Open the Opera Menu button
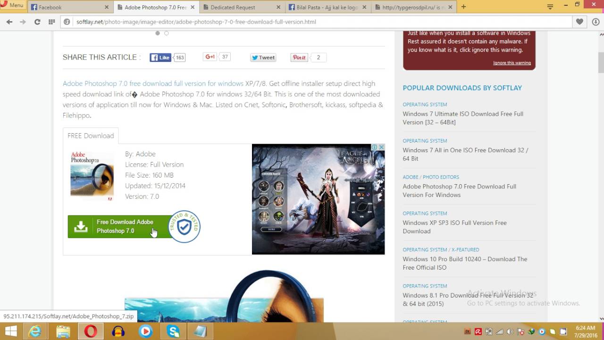The height and width of the screenshot is (340, 604). [13, 5]
